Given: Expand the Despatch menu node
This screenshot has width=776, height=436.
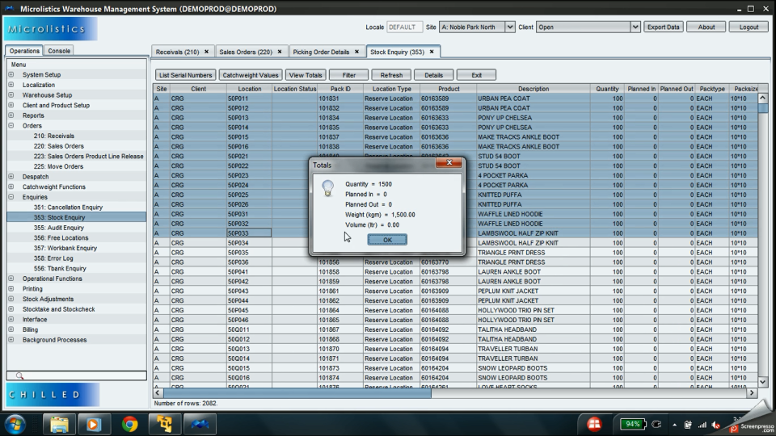Looking at the screenshot, I should point(11,177).
